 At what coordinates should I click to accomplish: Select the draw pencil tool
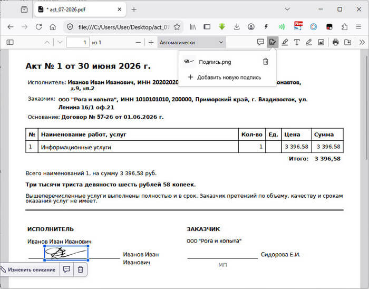(x=309, y=42)
